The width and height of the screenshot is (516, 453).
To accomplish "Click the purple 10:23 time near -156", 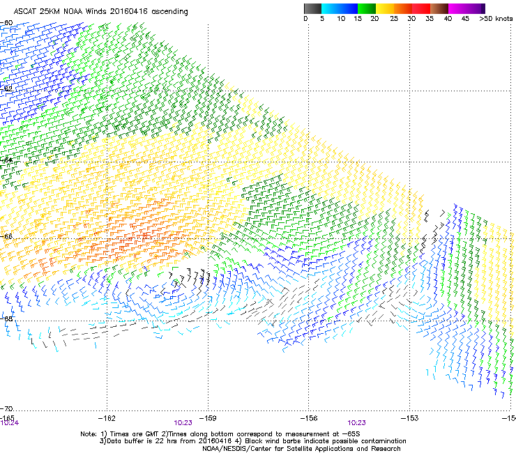I will [356, 423].
